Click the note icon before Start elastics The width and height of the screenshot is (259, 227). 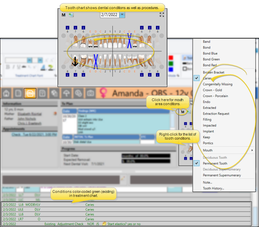(104, 224)
